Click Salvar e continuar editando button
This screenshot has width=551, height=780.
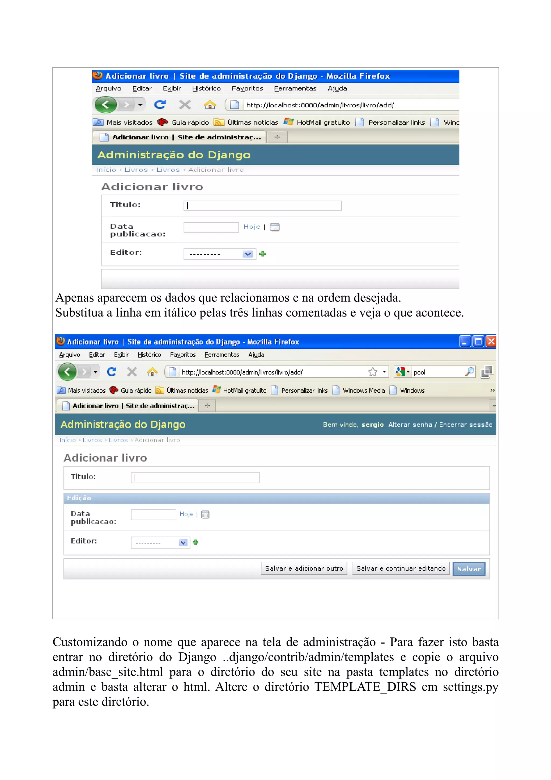pyautogui.click(x=401, y=568)
